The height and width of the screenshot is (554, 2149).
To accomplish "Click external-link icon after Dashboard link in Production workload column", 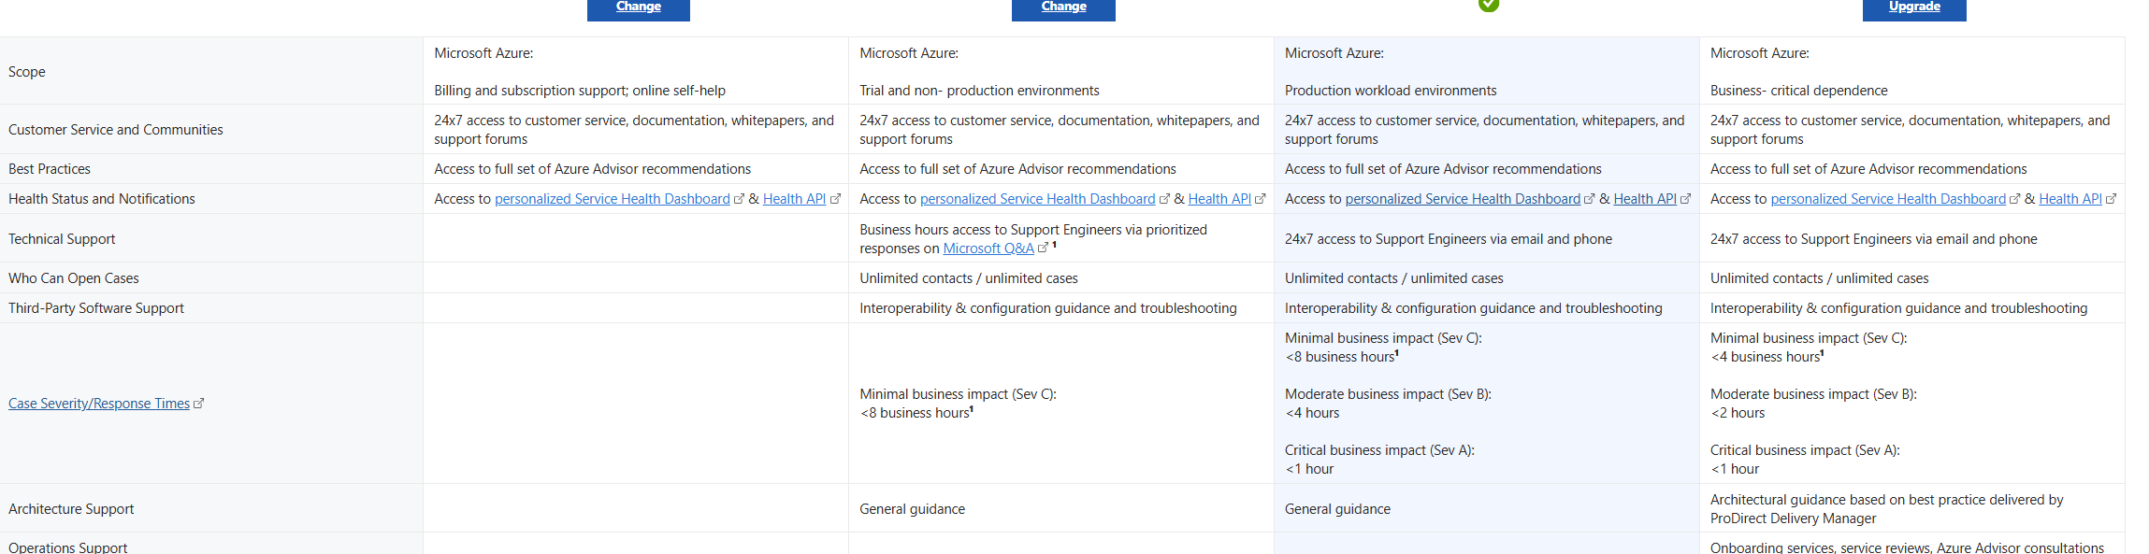I will [1589, 199].
